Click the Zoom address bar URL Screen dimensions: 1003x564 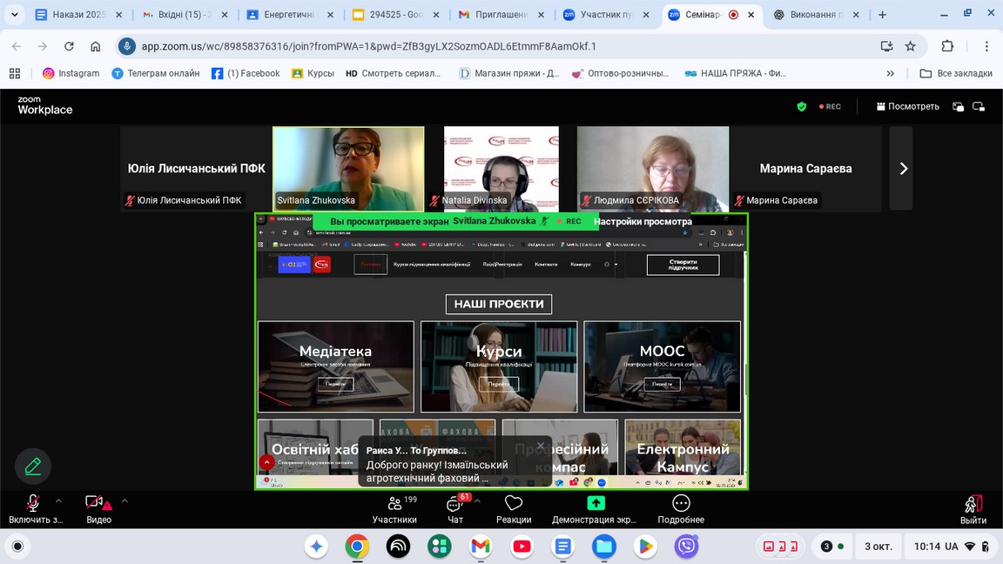point(369,46)
